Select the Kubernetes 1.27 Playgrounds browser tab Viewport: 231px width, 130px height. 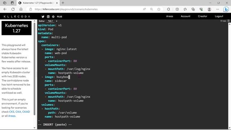click(38, 3)
